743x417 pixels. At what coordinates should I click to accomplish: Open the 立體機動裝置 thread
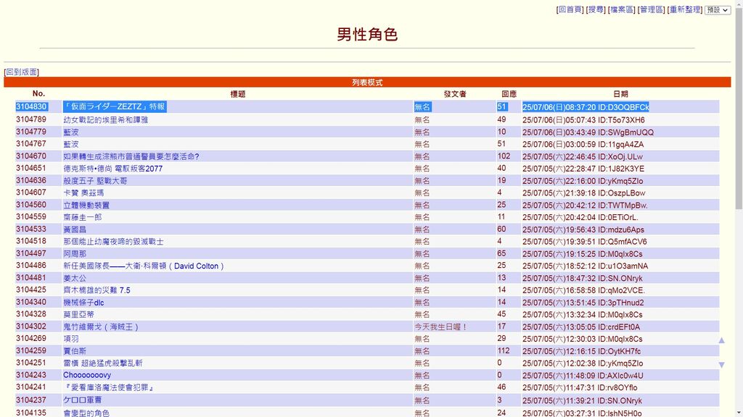click(x=86, y=205)
